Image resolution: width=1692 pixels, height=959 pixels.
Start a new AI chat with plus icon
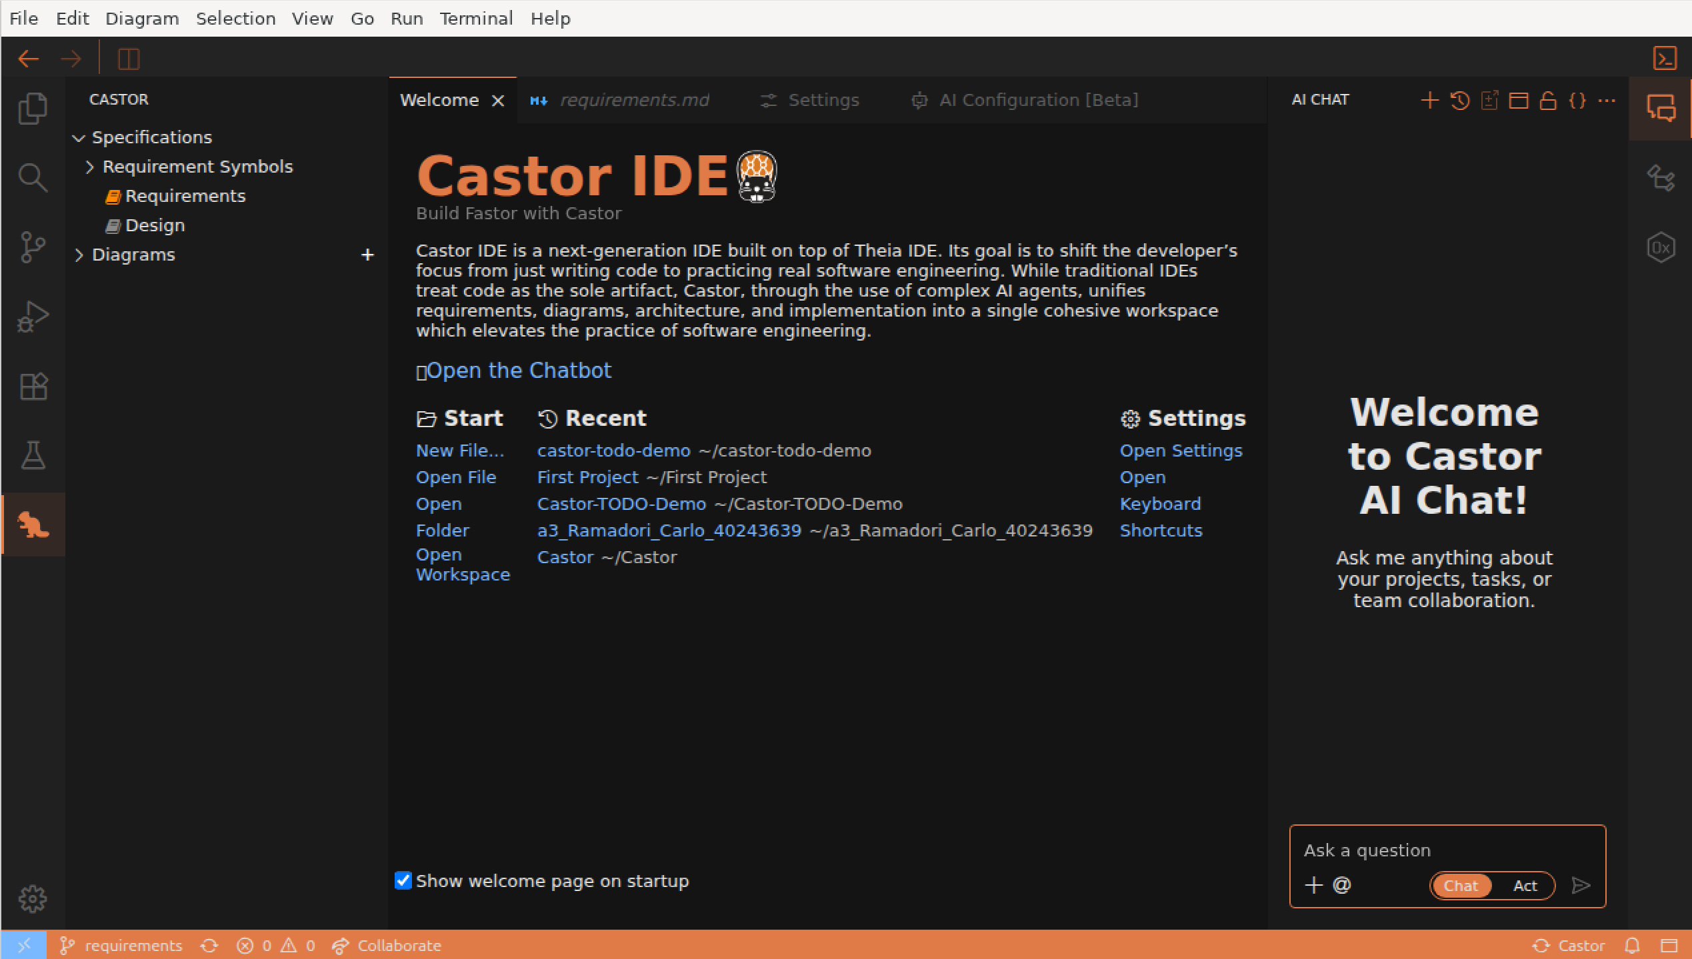(x=1429, y=100)
